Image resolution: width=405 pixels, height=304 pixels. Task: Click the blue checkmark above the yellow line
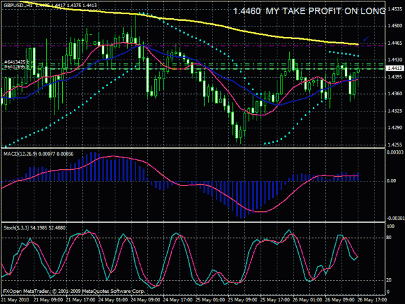click(x=365, y=39)
